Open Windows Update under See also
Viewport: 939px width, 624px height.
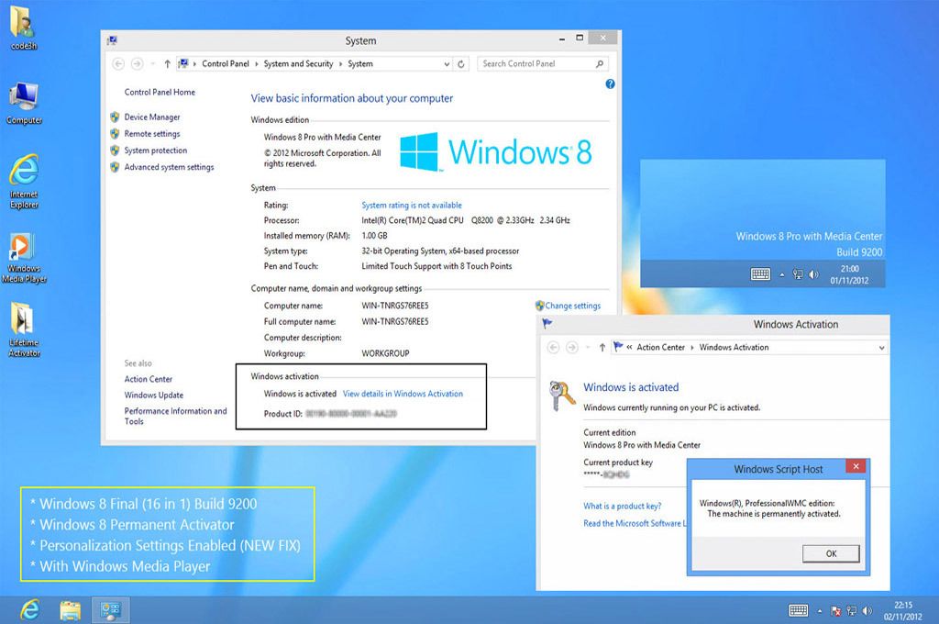(154, 395)
